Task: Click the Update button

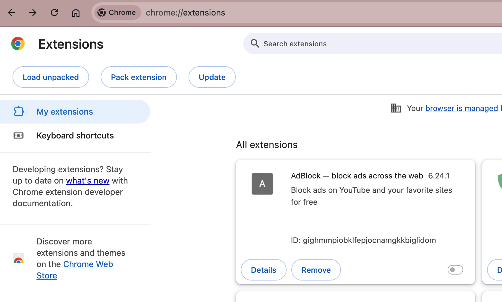Action: click(212, 77)
